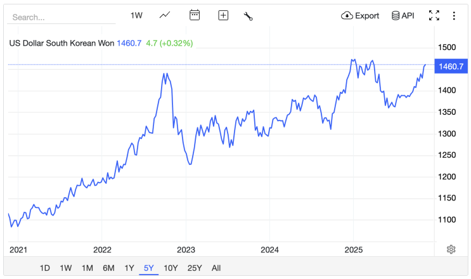
Task: Select the 1M time range
Action: click(x=87, y=268)
